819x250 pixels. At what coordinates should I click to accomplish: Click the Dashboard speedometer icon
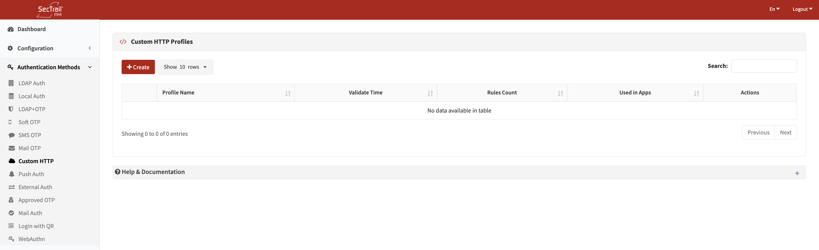point(11,29)
